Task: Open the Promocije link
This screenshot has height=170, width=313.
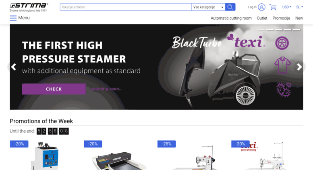Action: pos(281,18)
